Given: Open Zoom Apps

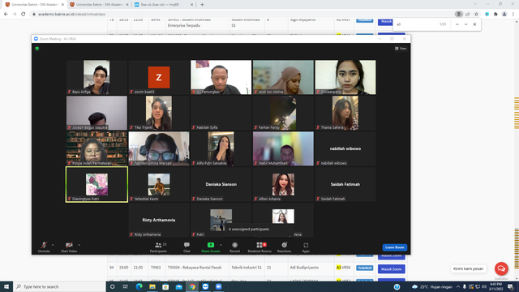Looking at the screenshot, I should point(306,247).
